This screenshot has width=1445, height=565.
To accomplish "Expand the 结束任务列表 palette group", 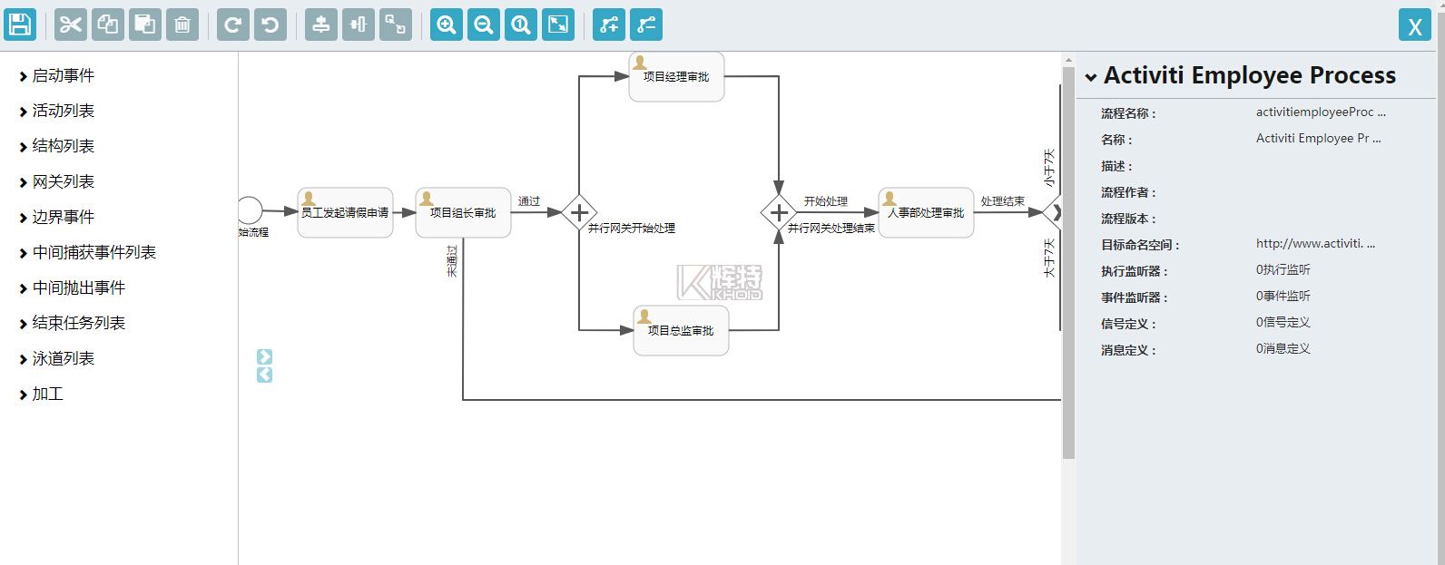I will coord(72,324).
